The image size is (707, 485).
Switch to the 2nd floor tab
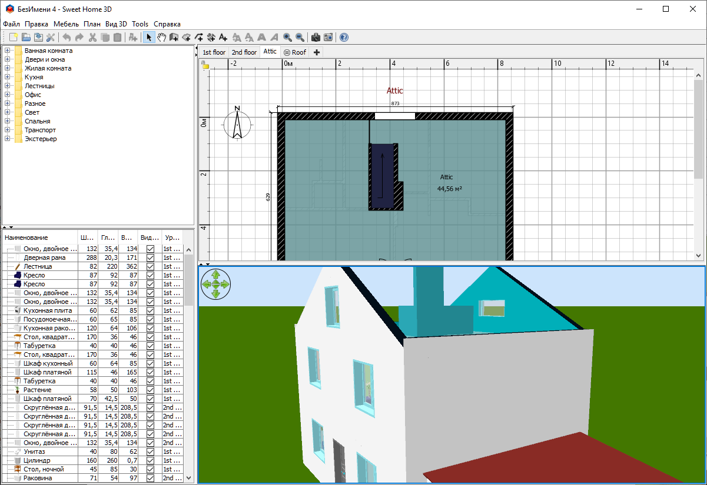tap(244, 52)
